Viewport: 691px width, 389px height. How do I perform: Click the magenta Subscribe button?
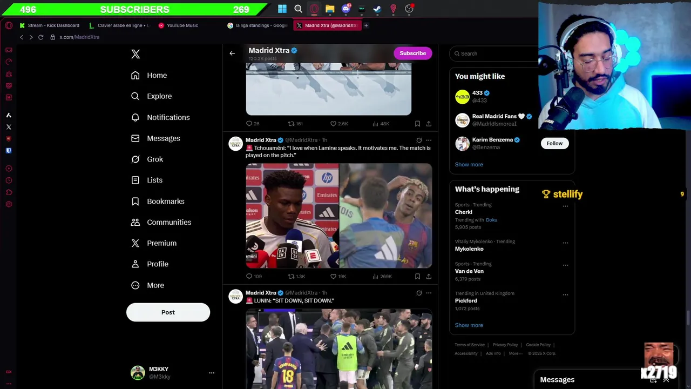coord(412,53)
